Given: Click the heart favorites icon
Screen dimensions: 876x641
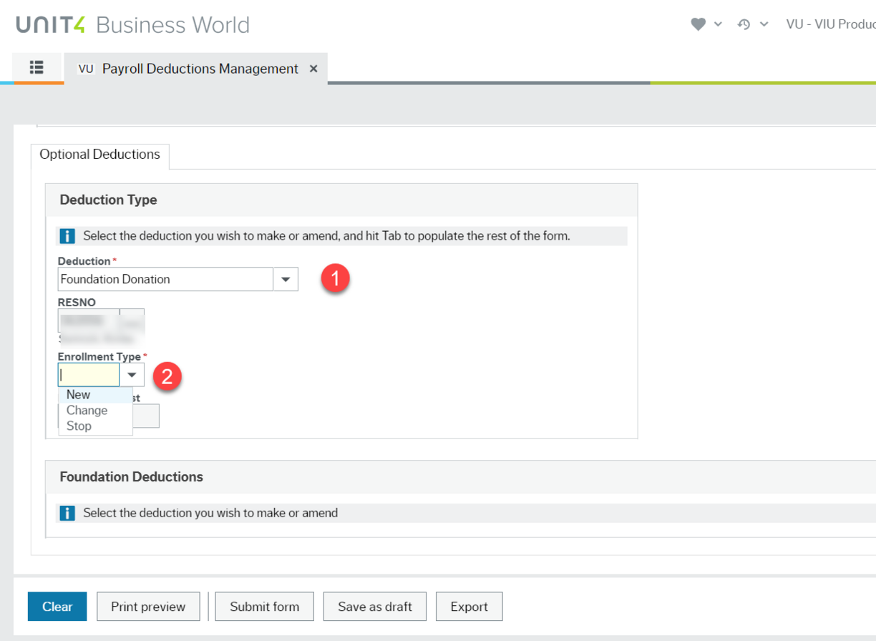Looking at the screenshot, I should [x=698, y=24].
